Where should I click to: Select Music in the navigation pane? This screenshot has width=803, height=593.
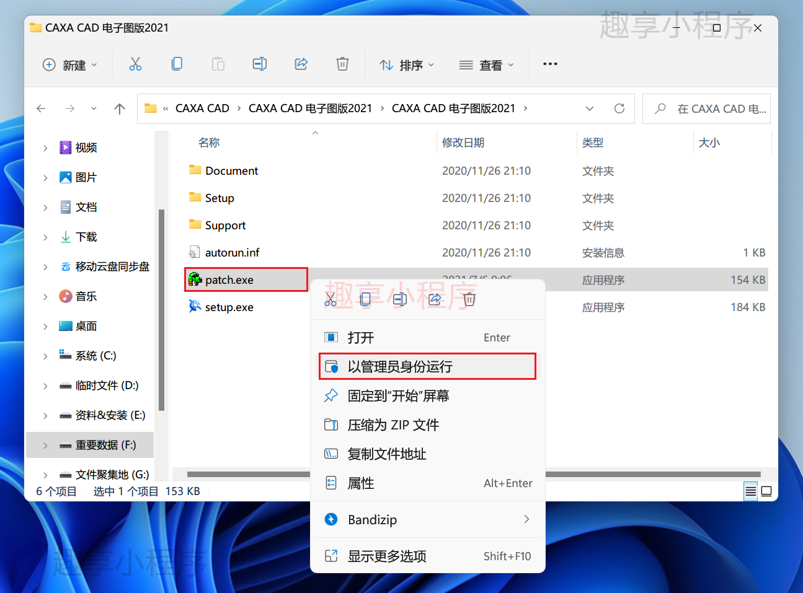click(x=86, y=297)
